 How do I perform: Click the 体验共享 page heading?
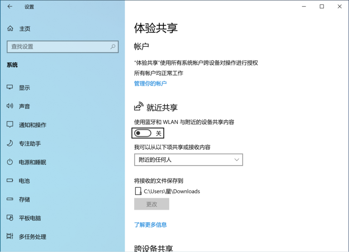point(155,28)
